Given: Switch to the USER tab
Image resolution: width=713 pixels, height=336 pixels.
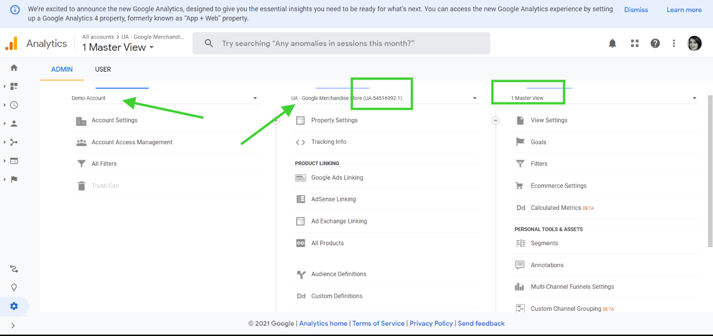Looking at the screenshot, I should coord(103,69).
